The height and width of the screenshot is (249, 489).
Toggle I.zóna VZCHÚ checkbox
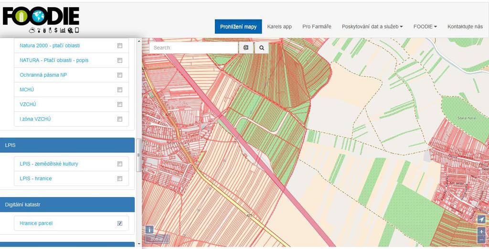(120, 119)
